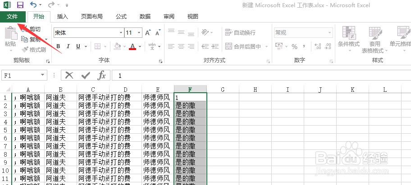Switch to 视图 tab
Image resolution: width=411 pixels, height=185 pixels.
[x=193, y=17]
